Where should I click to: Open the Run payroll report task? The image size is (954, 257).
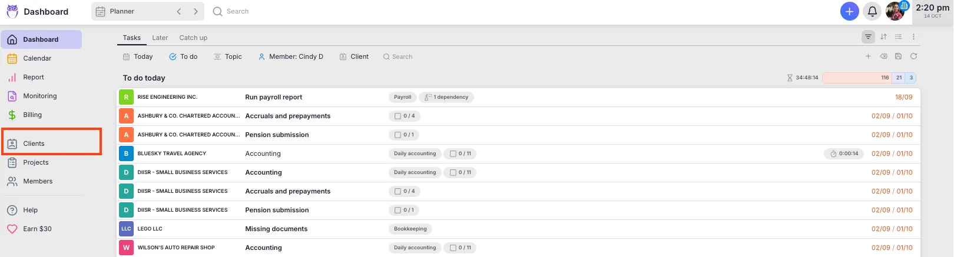273,97
